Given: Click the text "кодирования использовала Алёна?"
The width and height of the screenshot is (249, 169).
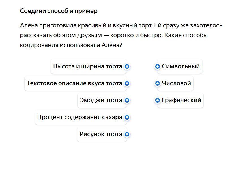Looking at the screenshot, I should [71, 45].
